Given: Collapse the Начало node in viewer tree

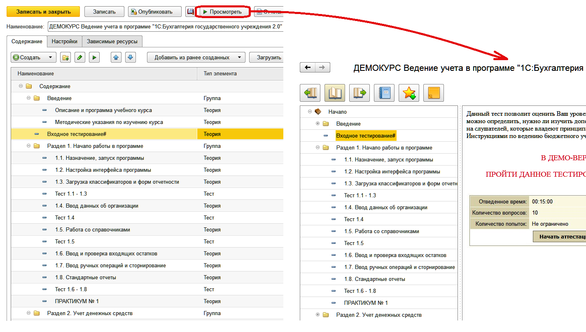Looking at the screenshot, I should click(x=310, y=112).
